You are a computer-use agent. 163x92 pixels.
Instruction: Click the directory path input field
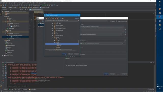point(61,21)
